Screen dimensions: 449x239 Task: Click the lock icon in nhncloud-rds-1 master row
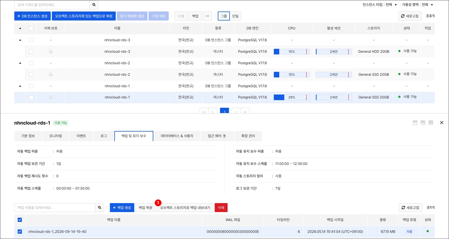[x=51, y=97]
